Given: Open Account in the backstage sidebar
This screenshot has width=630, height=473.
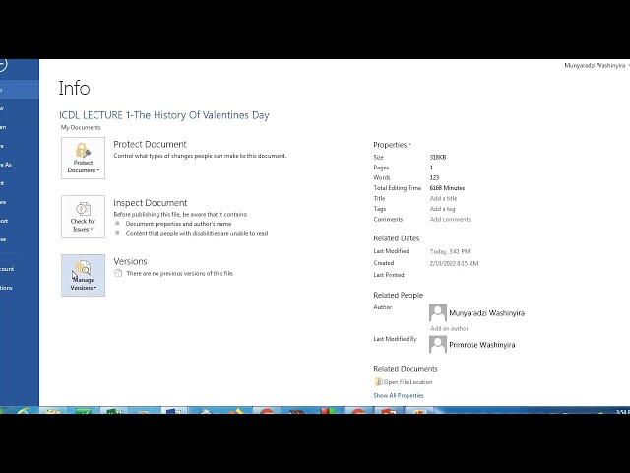Looking at the screenshot, I should pyautogui.click(x=20, y=269).
